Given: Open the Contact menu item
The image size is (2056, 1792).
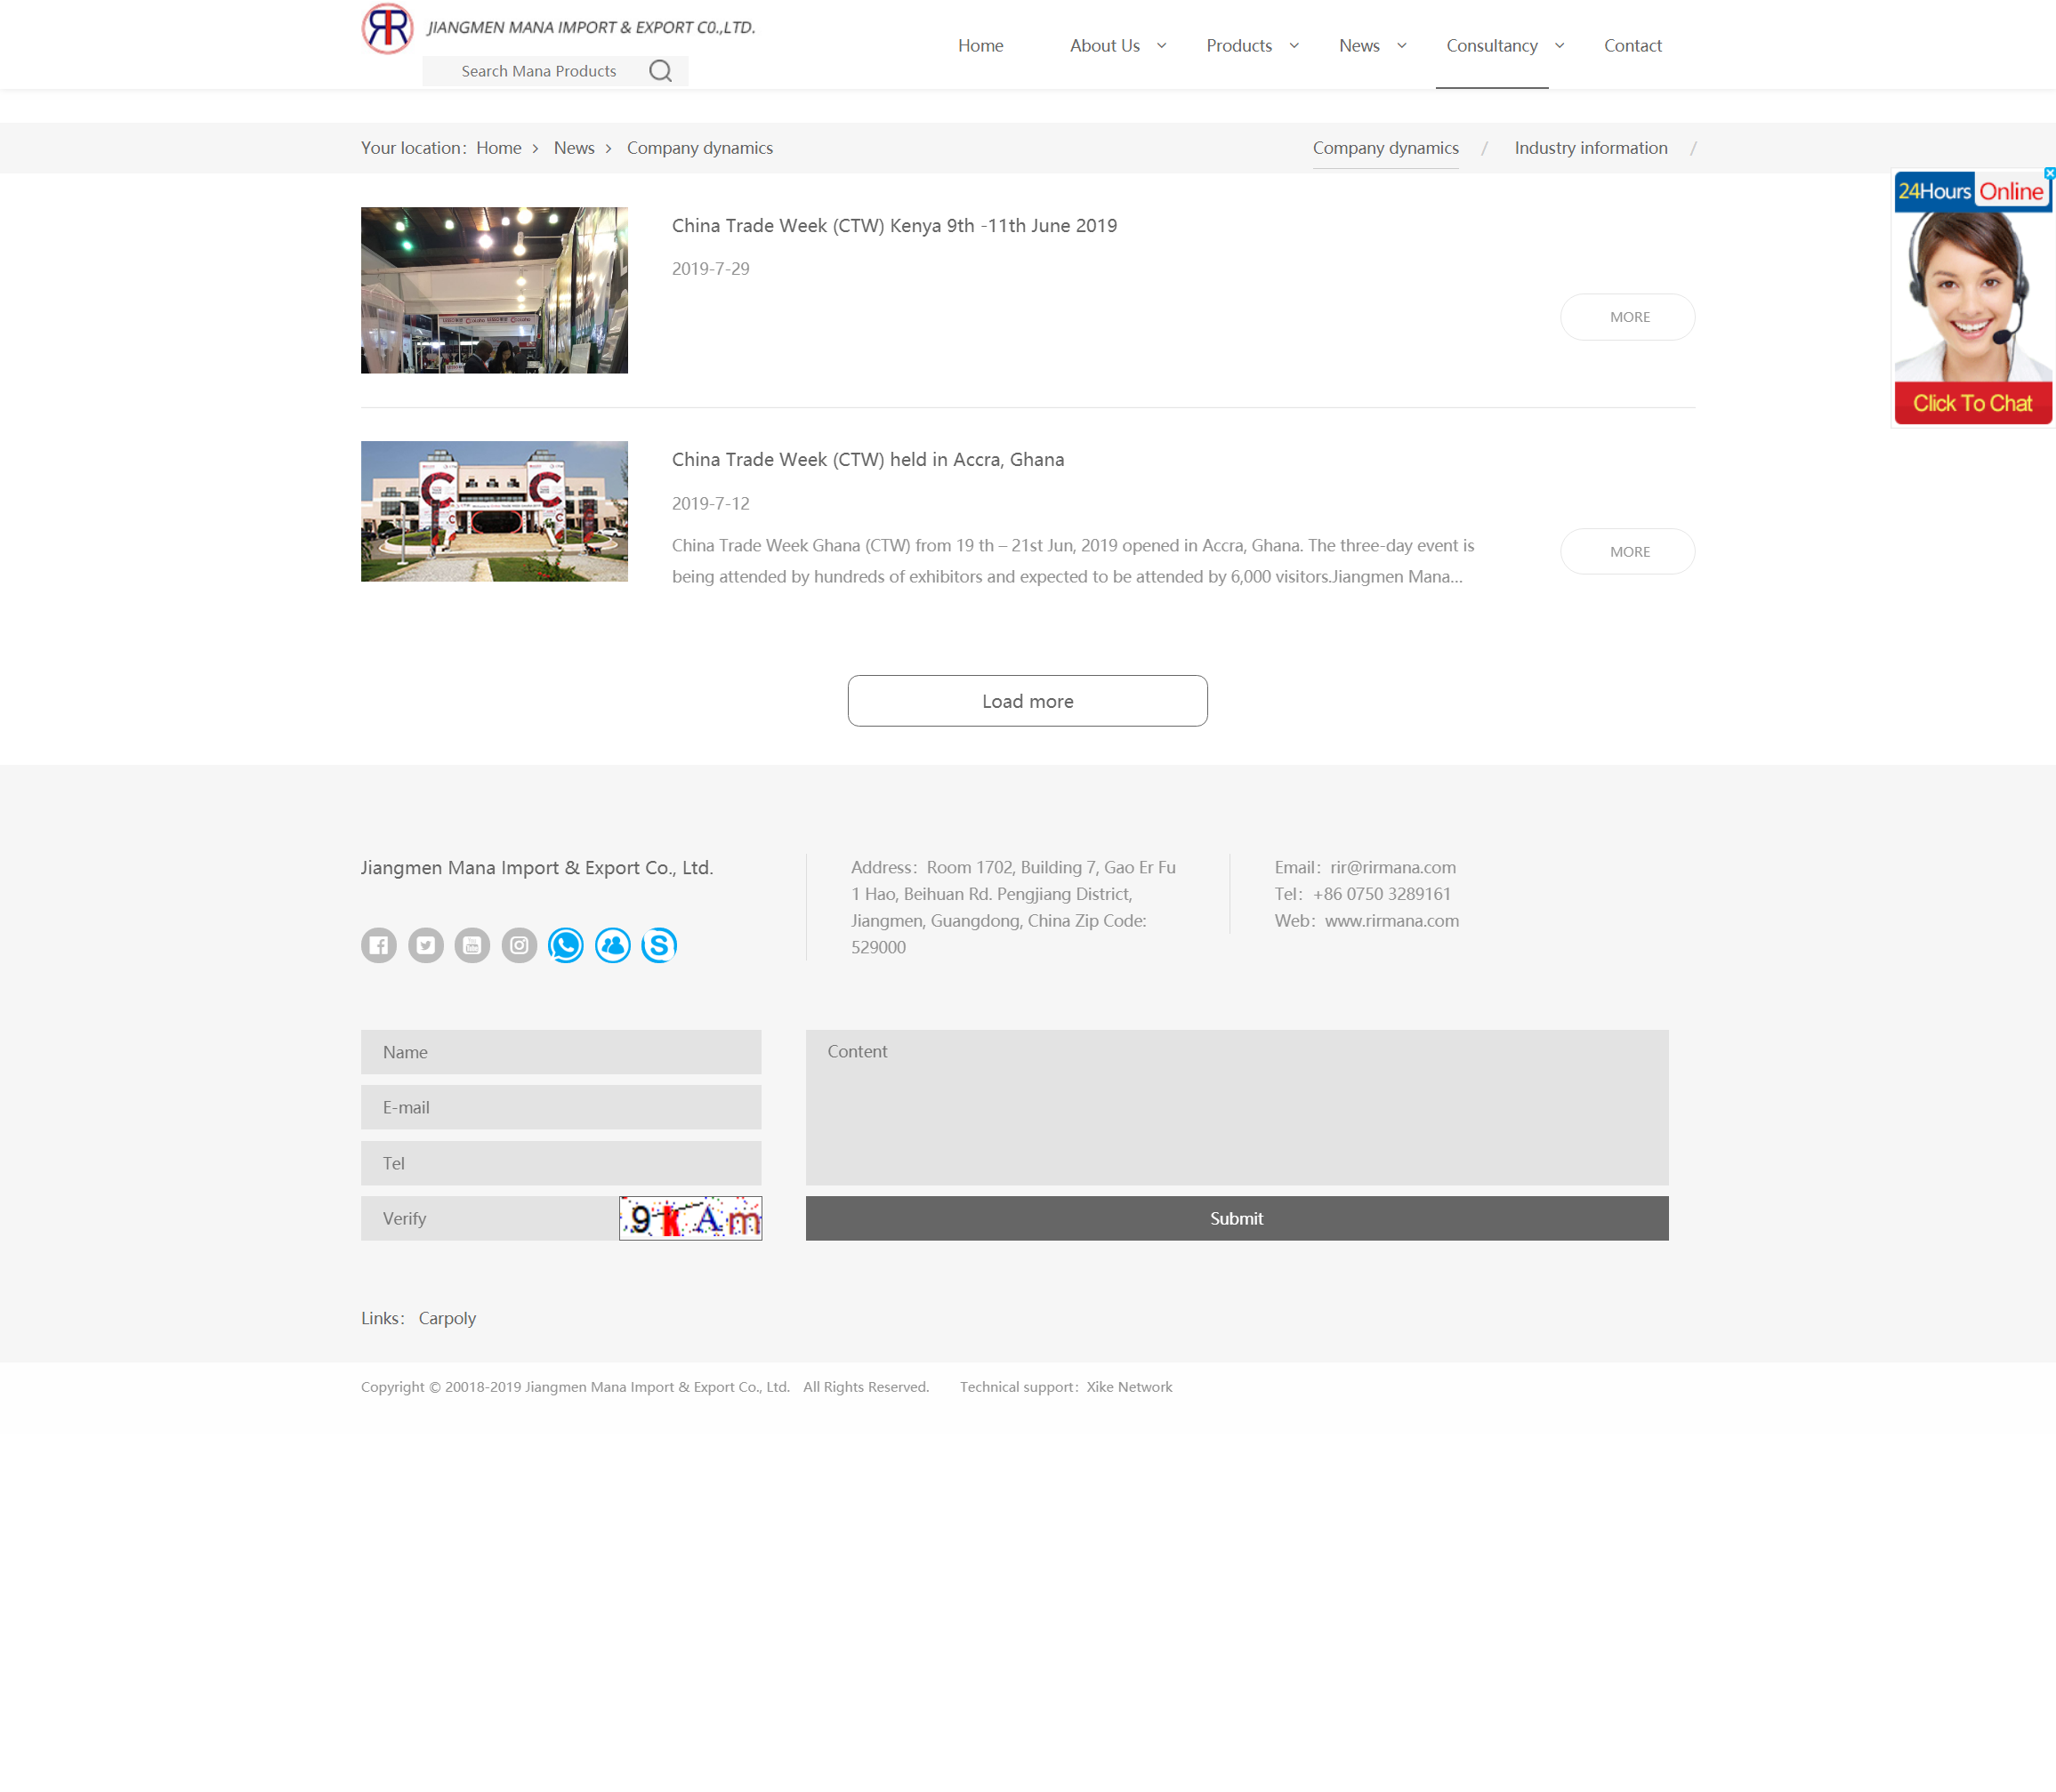Looking at the screenshot, I should coord(1632,45).
